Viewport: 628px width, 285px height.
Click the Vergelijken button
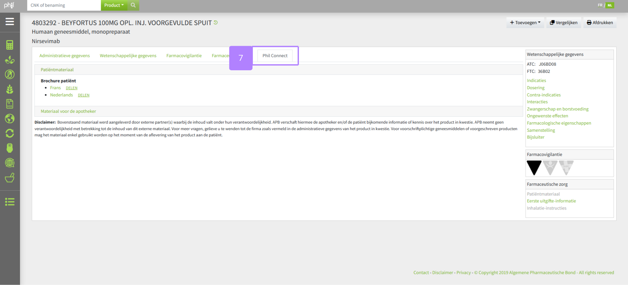(x=564, y=23)
